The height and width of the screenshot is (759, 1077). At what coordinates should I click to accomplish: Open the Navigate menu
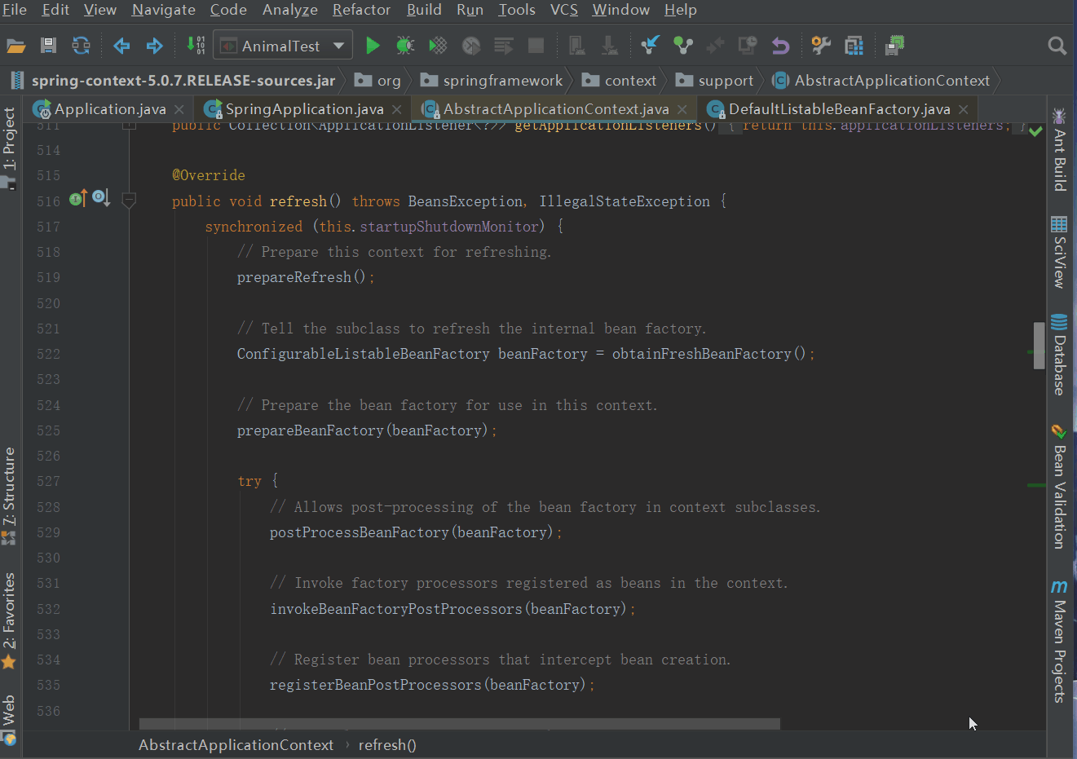pos(164,10)
